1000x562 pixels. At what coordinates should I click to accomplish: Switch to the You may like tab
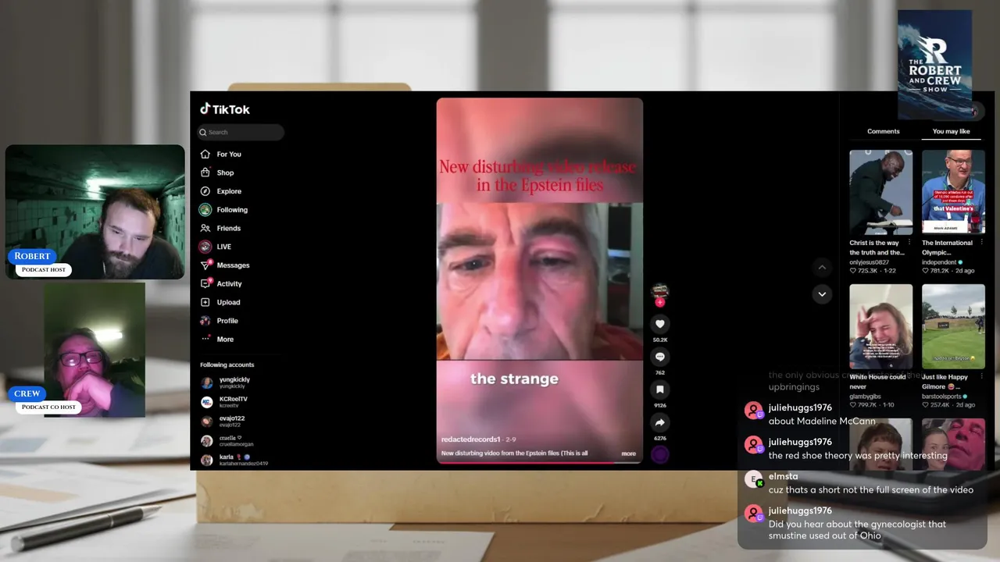pos(951,131)
